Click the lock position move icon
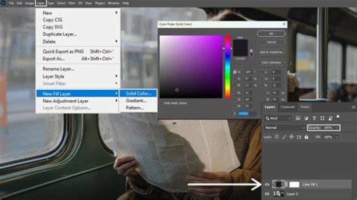The height and width of the screenshot is (200, 357). [292, 137]
